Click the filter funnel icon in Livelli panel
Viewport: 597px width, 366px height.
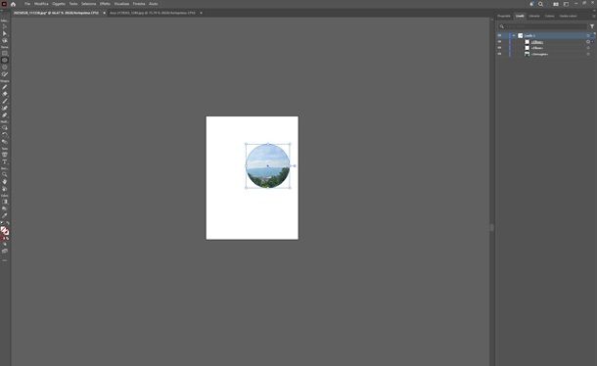(592, 26)
